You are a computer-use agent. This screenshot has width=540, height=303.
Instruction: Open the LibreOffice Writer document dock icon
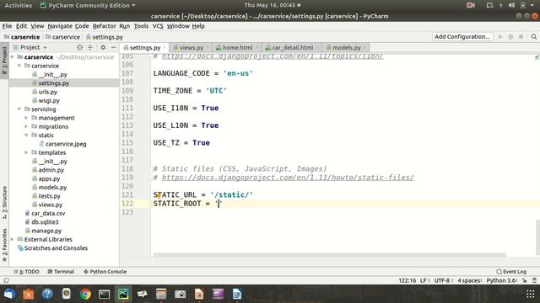(x=237, y=294)
